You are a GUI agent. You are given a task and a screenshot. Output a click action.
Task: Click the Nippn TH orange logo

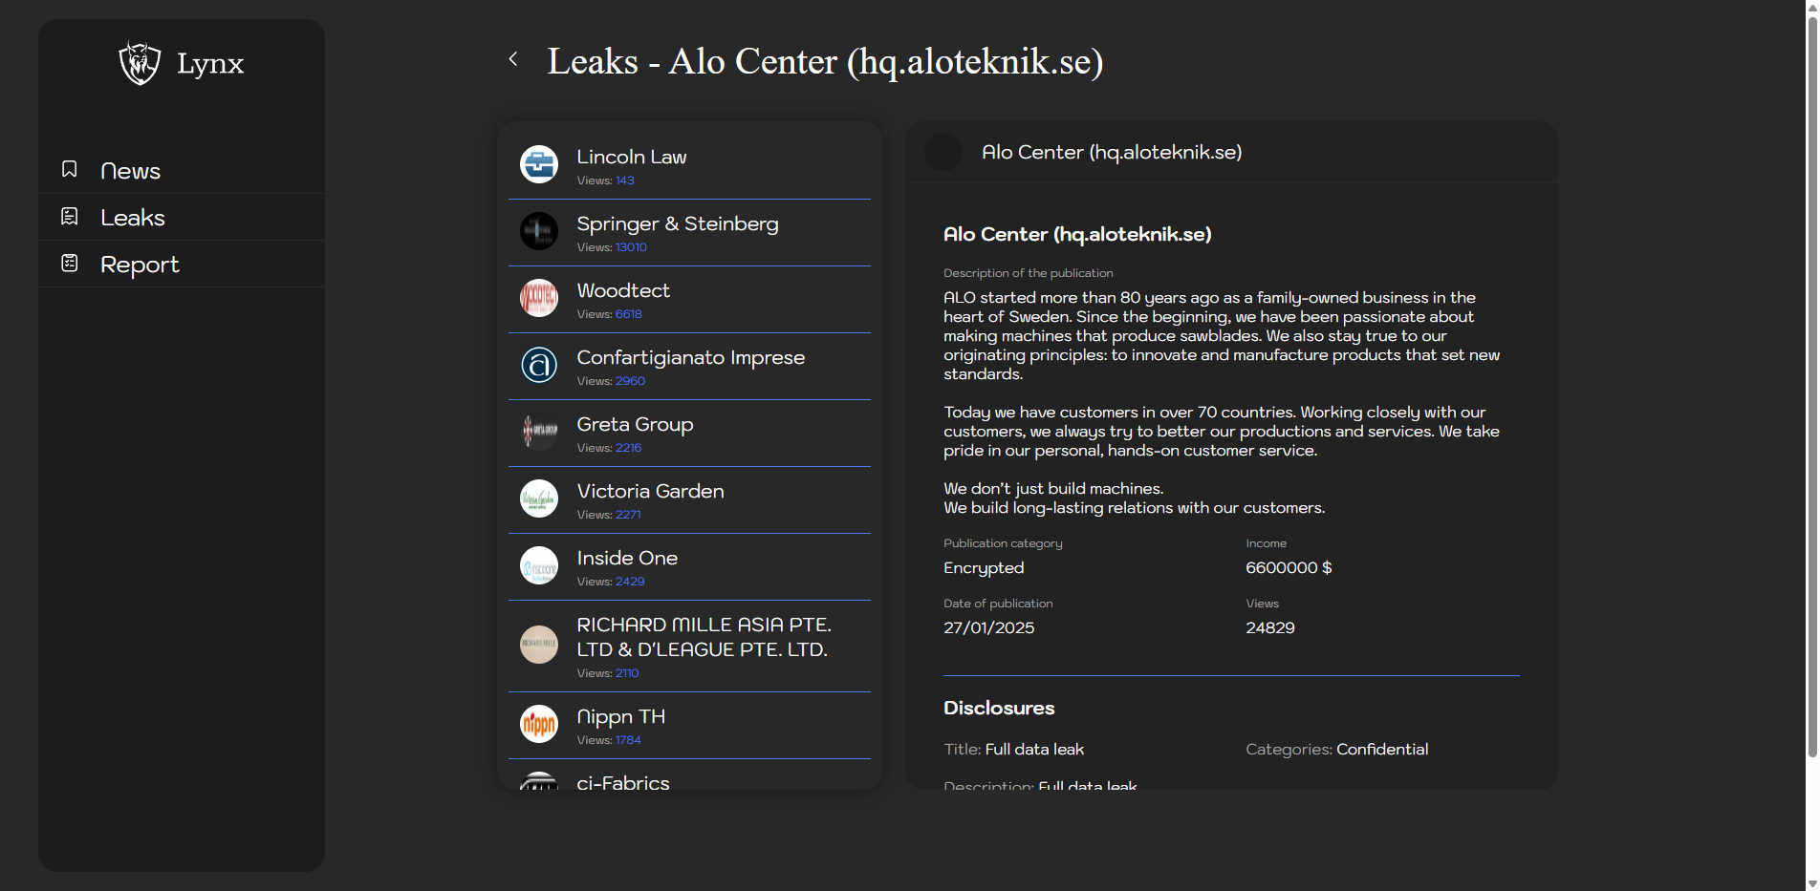(x=539, y=724)
